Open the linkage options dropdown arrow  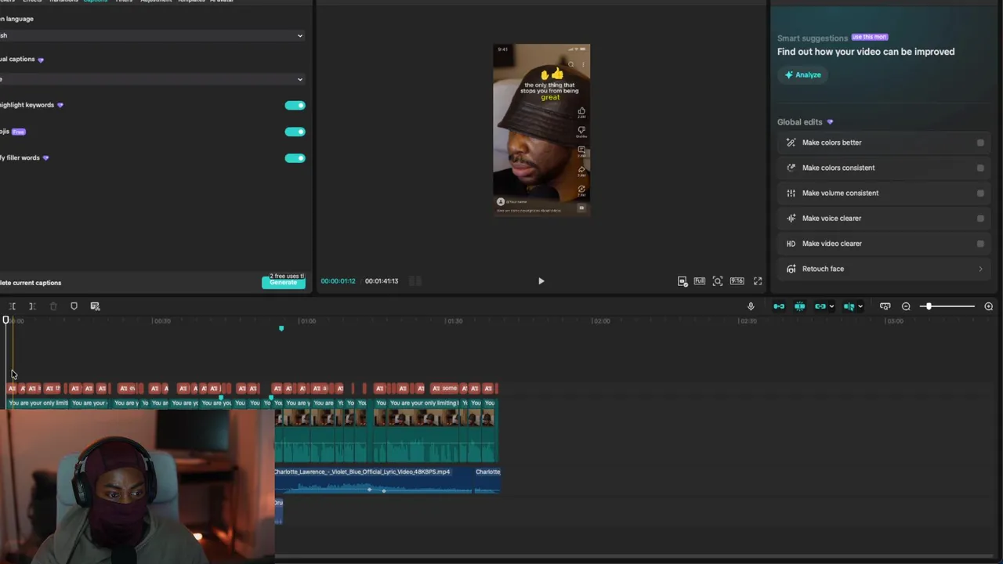[831, 306]
